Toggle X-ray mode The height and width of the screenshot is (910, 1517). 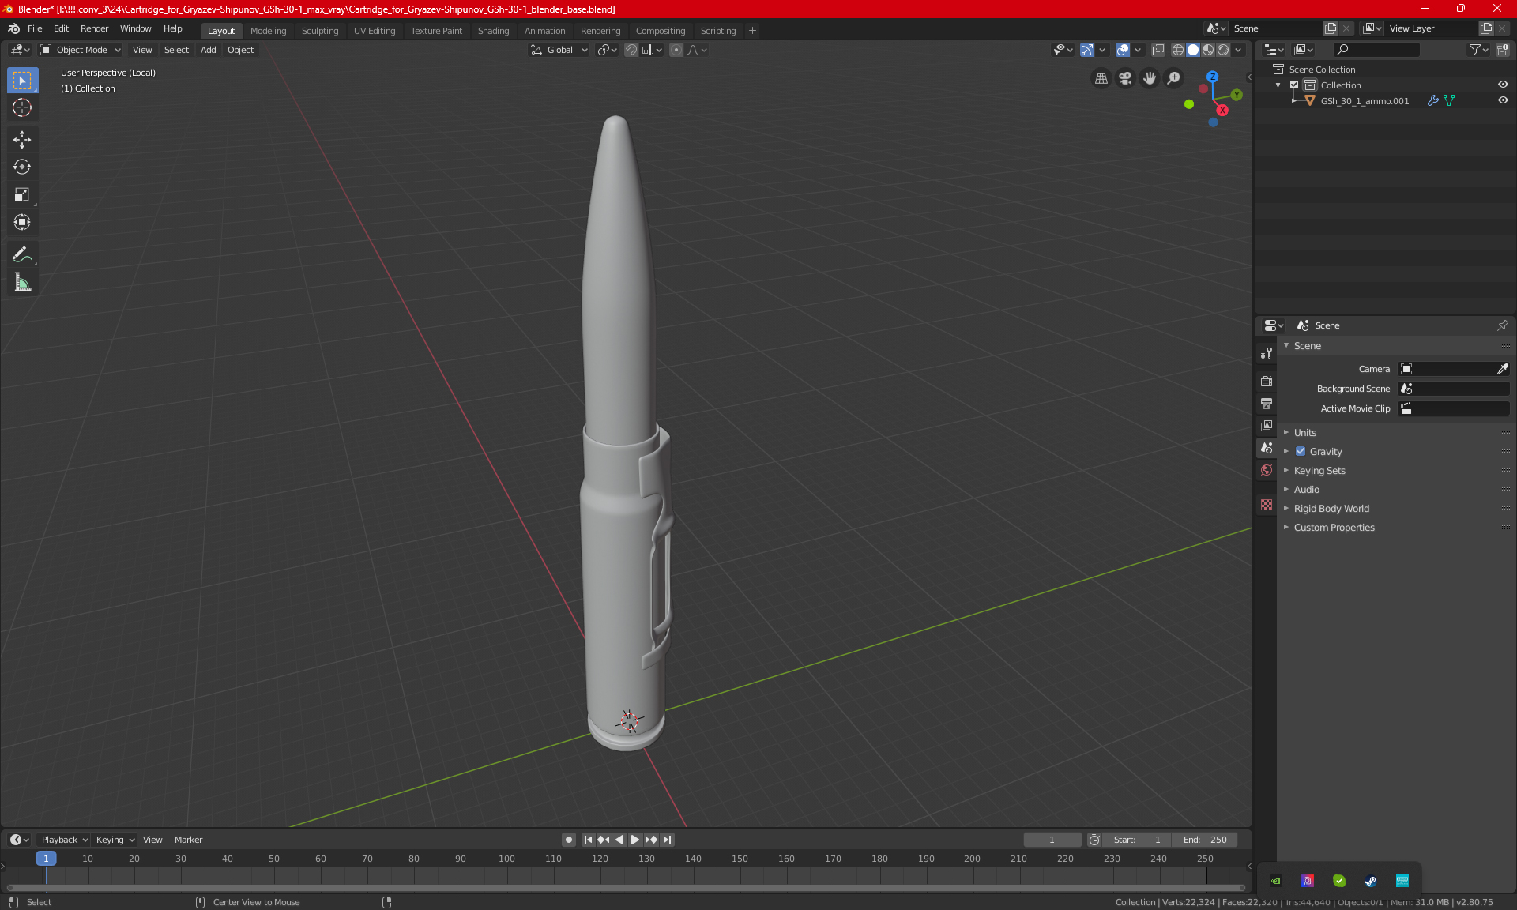tap(1158, 50)
